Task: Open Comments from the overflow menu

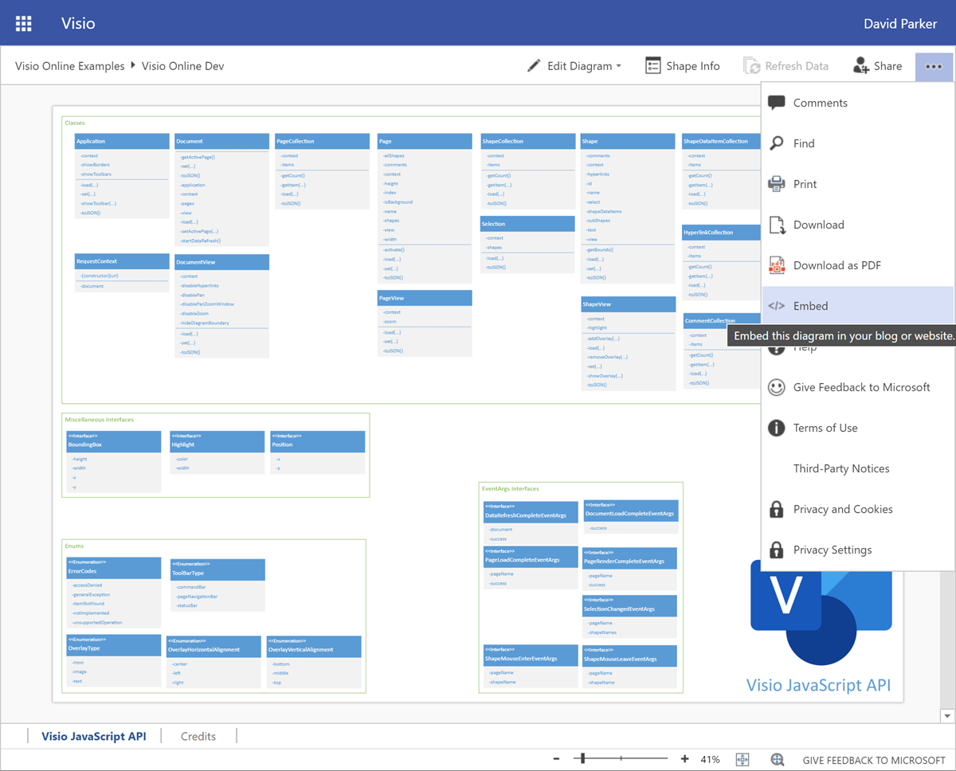Action: click(x=821, y=103)
